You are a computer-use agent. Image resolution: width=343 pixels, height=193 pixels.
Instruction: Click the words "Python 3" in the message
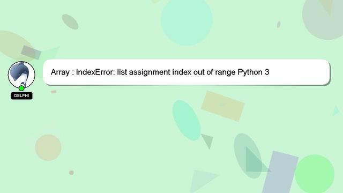click(253, 72)
